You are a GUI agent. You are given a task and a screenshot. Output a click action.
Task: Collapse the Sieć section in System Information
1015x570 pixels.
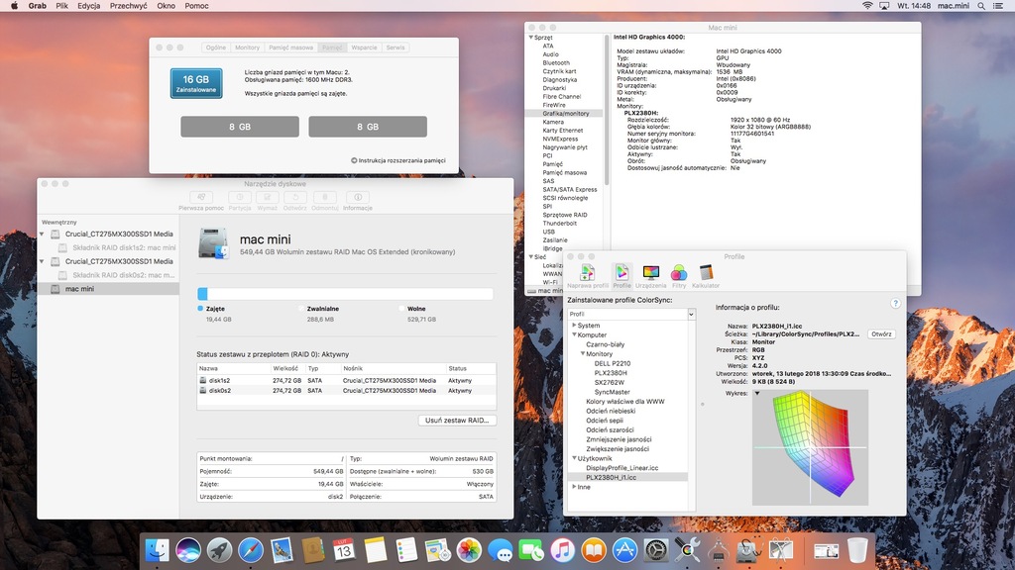point(531,256)
